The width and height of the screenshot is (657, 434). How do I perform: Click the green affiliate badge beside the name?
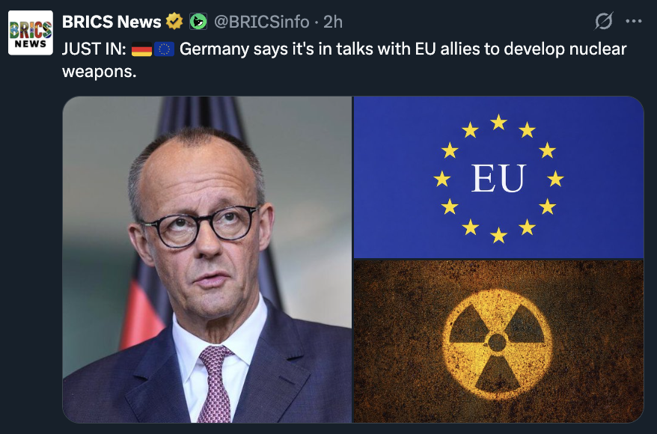[198, 22]
